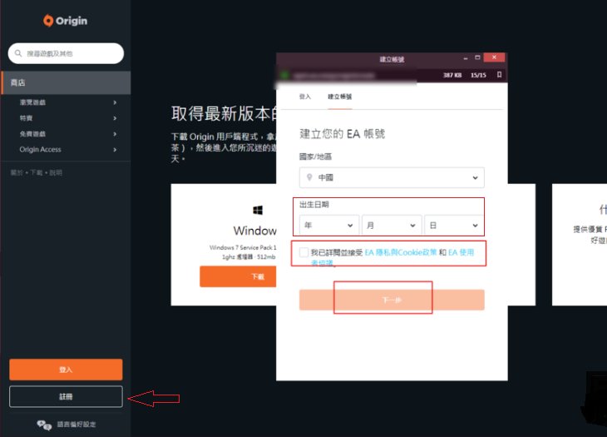Viewport: 607px width, 437px height.
Task: Click the Origin logo in the sidebar
Action: [x=65, y=21]
